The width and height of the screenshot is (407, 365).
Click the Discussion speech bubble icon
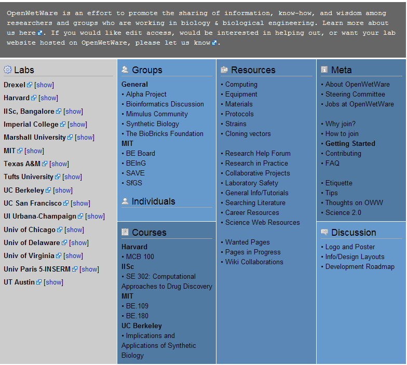324,232
